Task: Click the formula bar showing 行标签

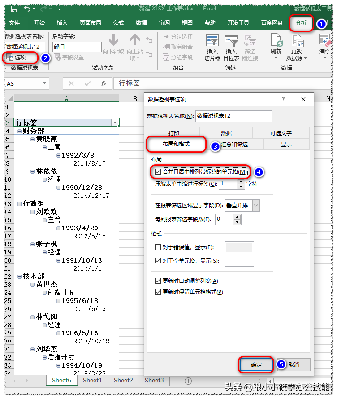Action: [x=222, y=83]
